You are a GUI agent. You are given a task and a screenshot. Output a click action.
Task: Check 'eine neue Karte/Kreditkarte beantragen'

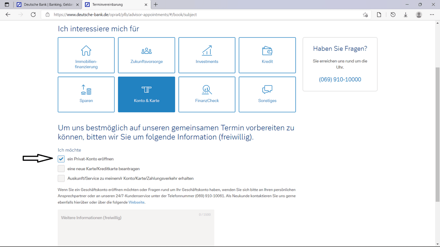(x=61, y=168)
